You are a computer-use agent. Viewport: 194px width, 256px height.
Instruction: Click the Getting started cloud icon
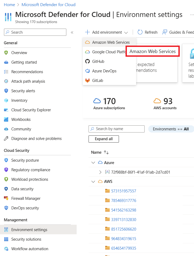click(6, 62)
